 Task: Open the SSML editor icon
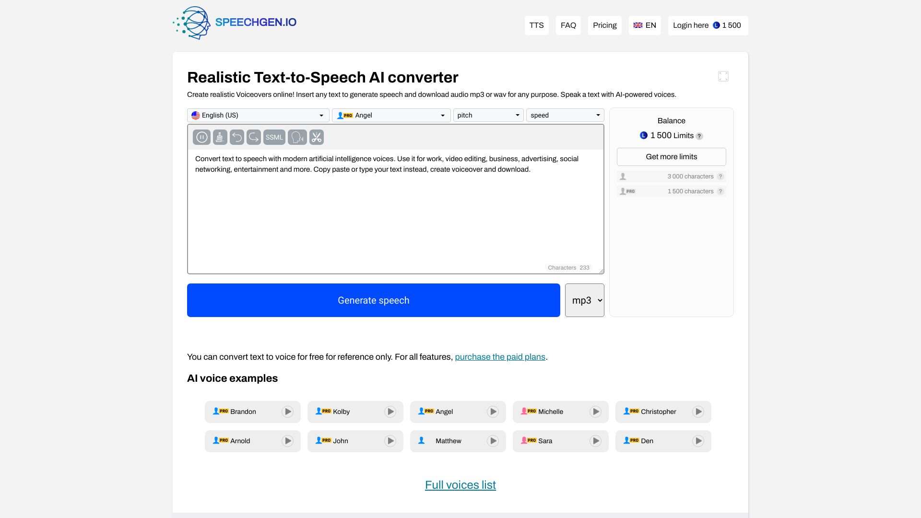click(x=273, y=137)
